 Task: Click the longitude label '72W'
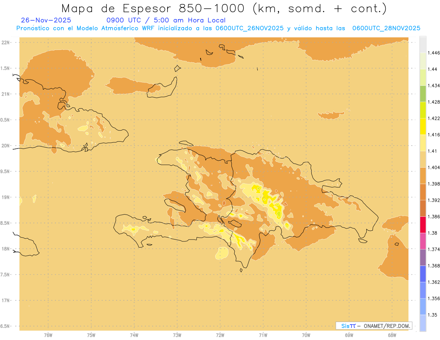point(220,335)
